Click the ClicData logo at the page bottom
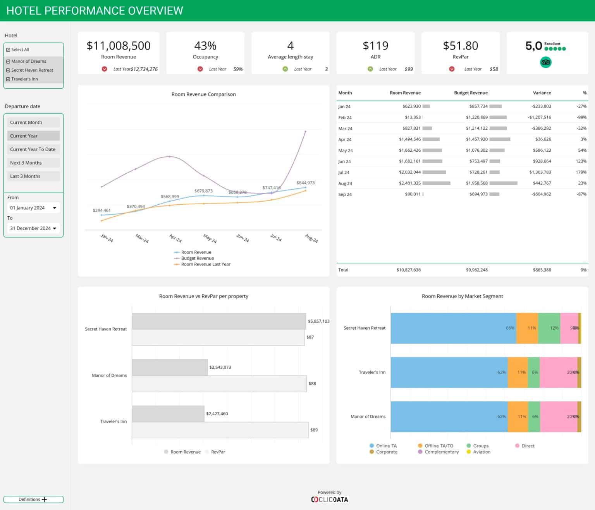Screen dimensions: 595x510 click(329, 499)
